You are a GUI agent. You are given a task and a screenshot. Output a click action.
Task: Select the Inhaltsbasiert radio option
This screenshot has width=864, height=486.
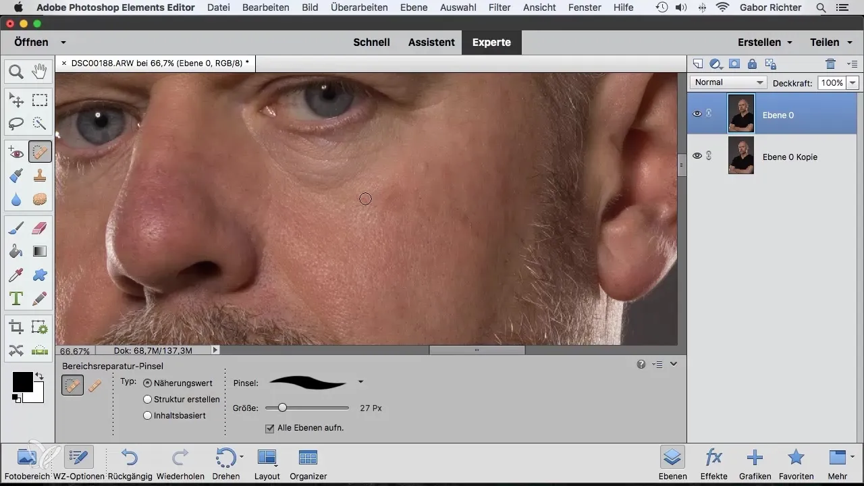(147, 416)
